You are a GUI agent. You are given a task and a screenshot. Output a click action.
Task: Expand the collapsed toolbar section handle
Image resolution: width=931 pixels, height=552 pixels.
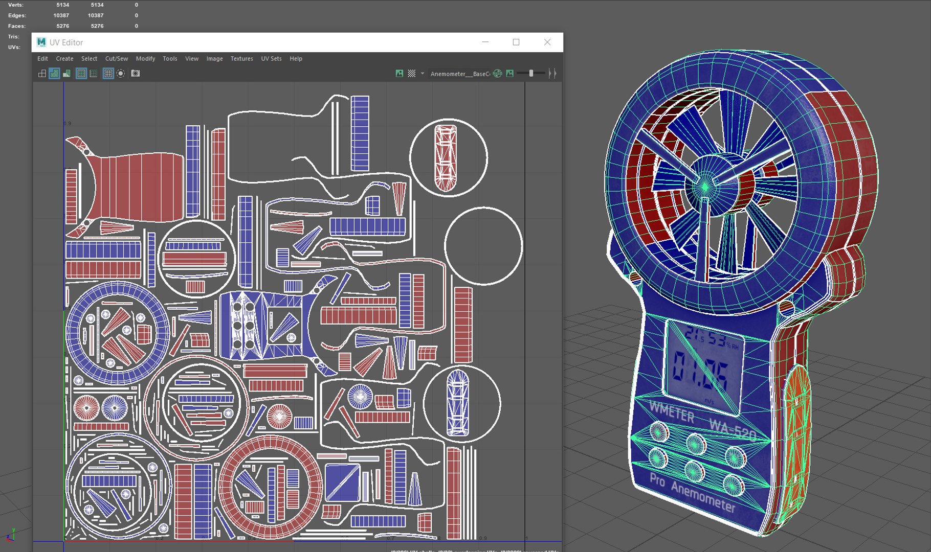[x=552, y=74]
